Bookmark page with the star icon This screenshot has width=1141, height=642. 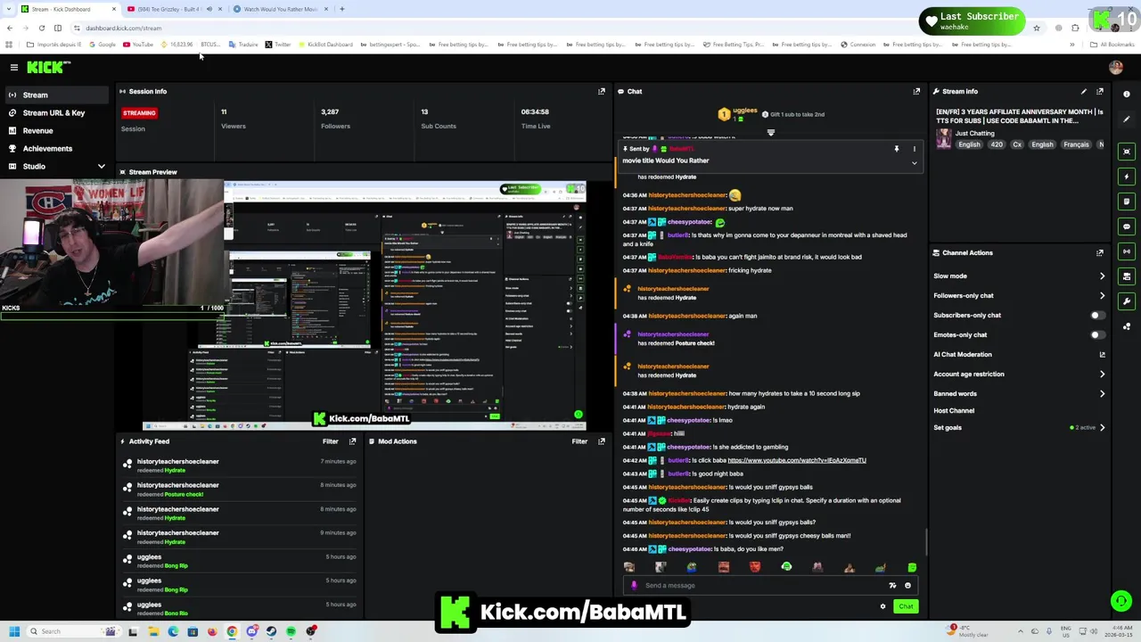(1036, 28)
